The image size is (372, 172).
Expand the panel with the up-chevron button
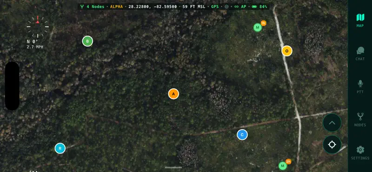(x=332, y=123)
